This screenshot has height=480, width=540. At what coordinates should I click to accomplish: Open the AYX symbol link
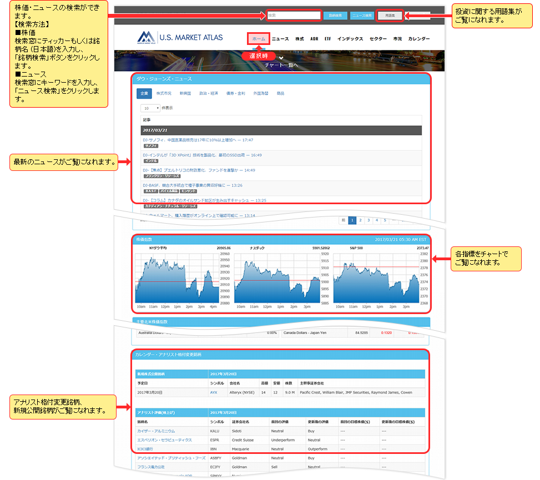tap(214, 392)
